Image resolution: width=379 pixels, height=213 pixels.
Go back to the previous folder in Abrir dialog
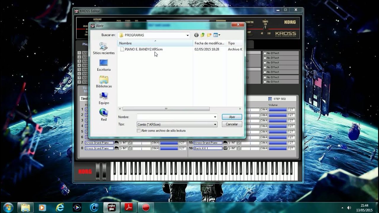196,35
